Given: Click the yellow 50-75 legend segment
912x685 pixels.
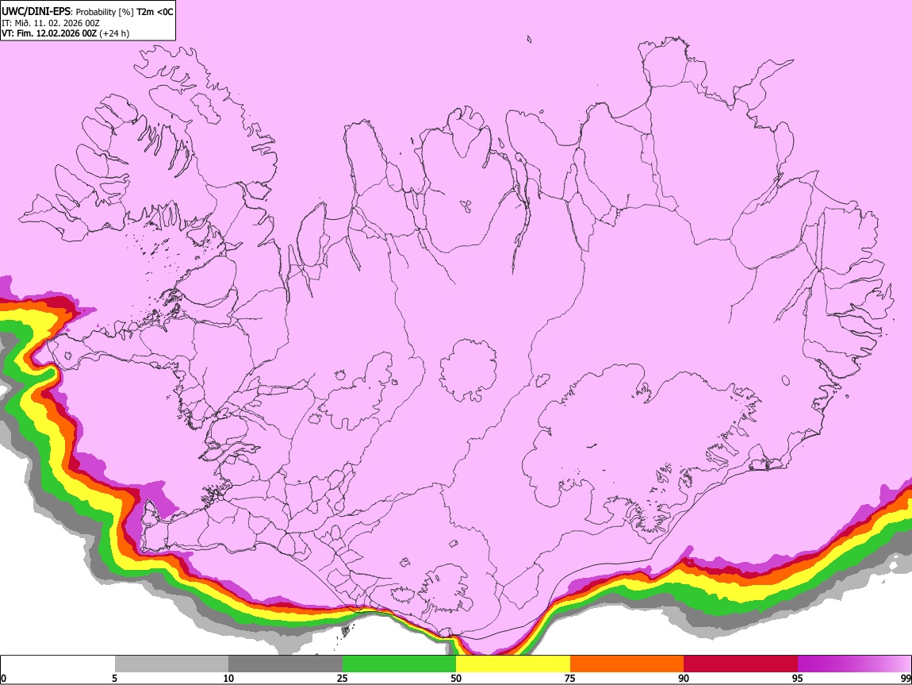Looking at the screenshot, I should point(513,664).
